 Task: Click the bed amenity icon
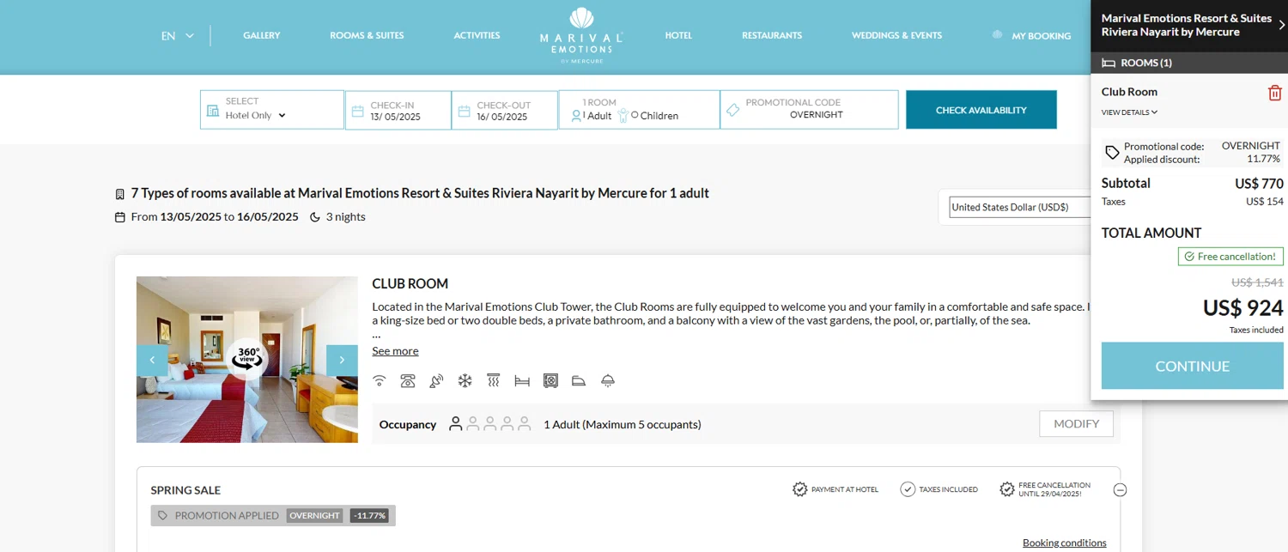(x=522, y=380)
